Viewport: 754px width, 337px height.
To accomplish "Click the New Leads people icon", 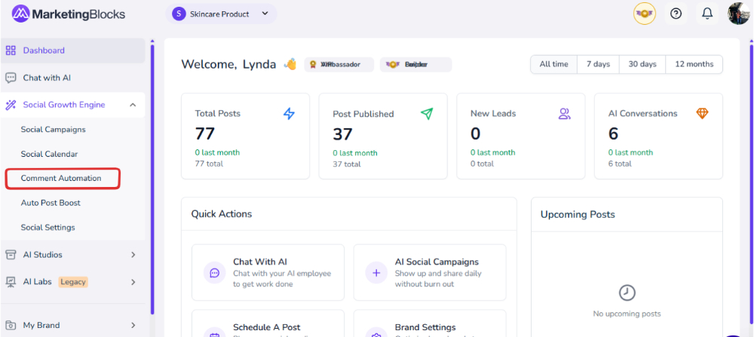I will pos(564,114).
